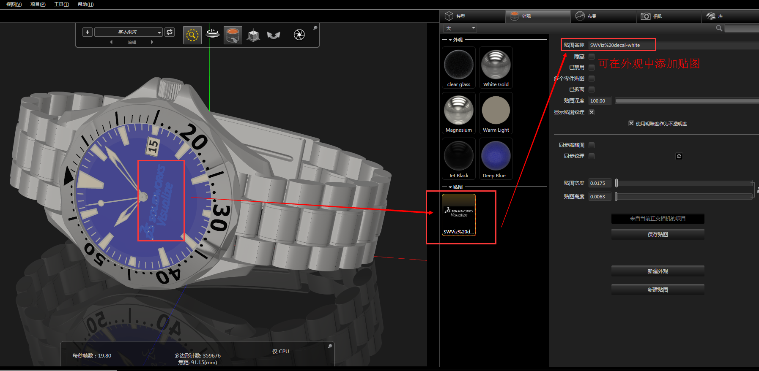Open the 大 thumbnail size dropdown

(460, 28)
